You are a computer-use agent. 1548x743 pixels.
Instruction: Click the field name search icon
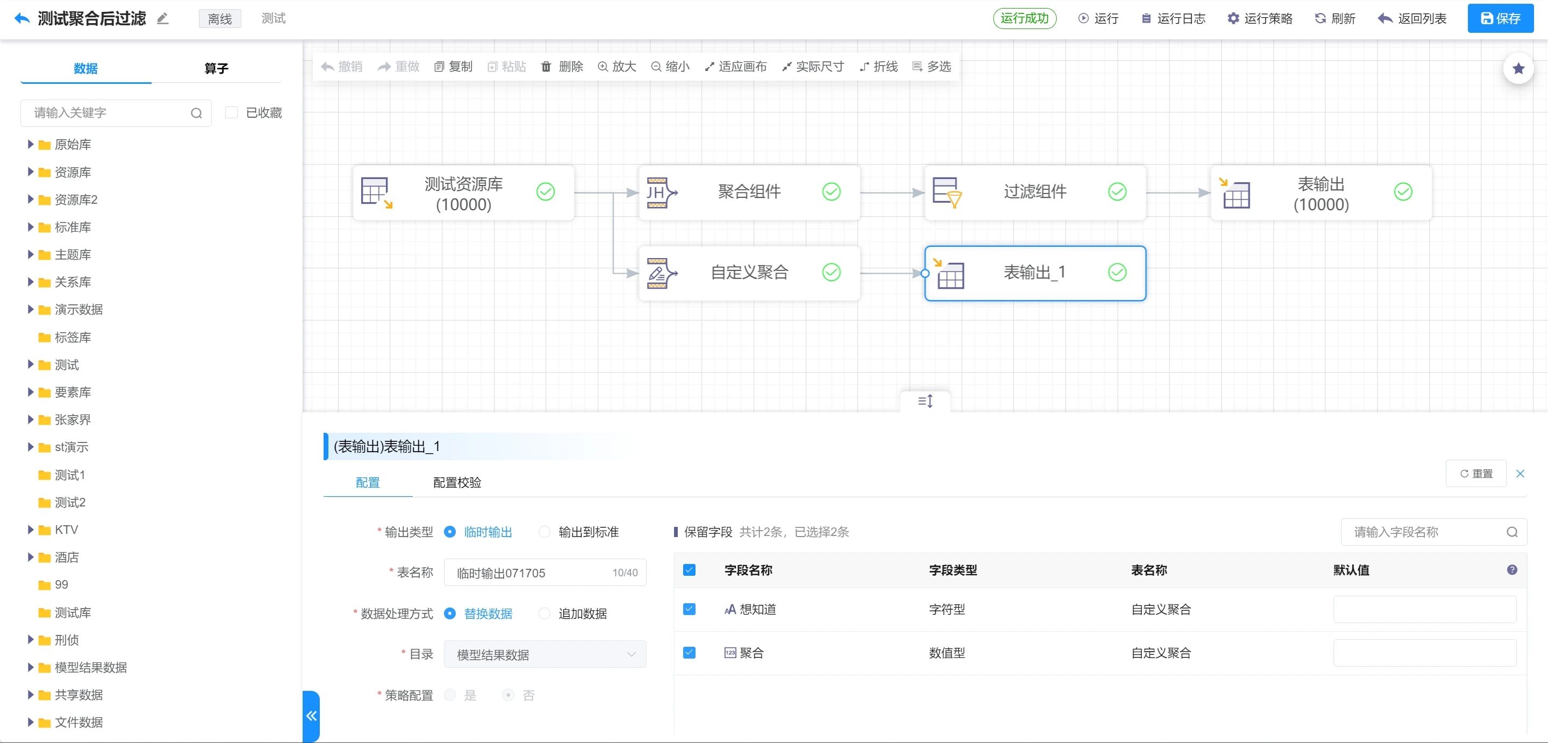[1512, 532]
